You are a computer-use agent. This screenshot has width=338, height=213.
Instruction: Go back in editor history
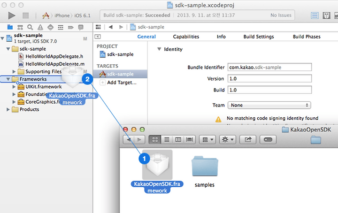click(111, 27)
